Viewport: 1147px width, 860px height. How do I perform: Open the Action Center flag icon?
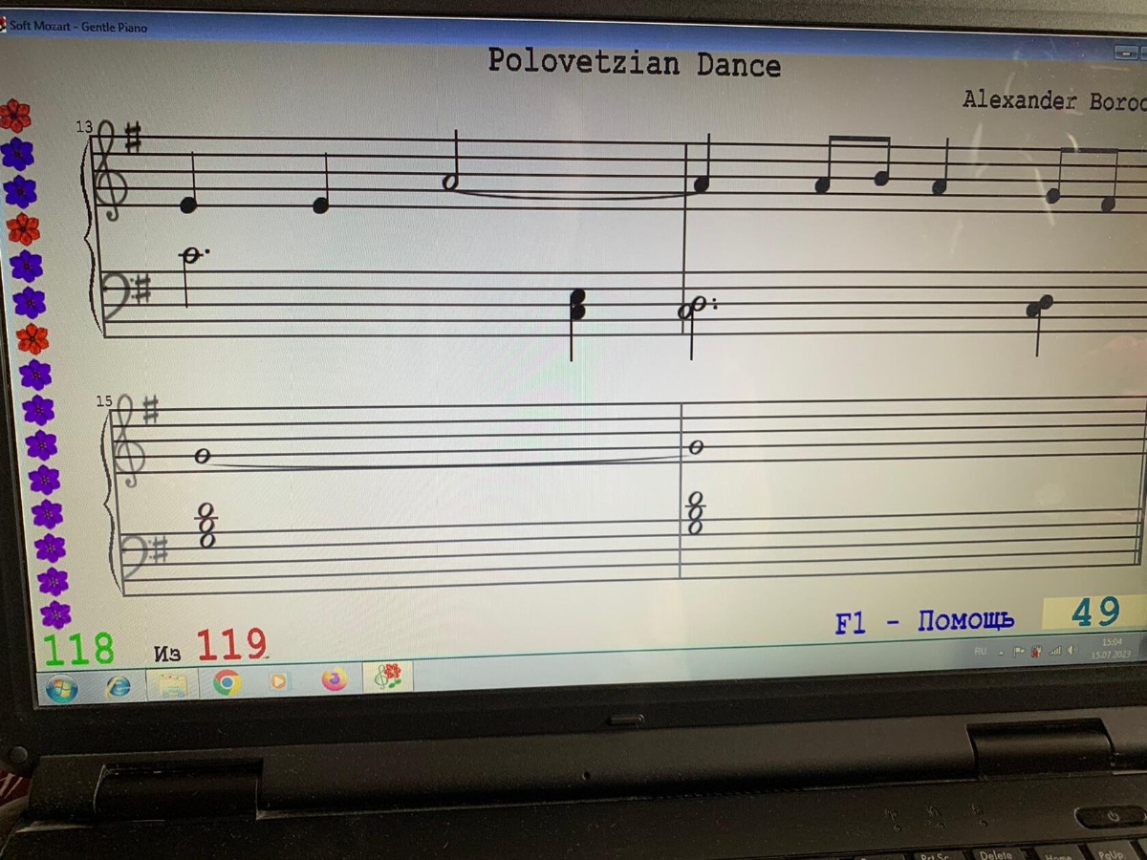pyautogui.click(x=1019, y=652)
